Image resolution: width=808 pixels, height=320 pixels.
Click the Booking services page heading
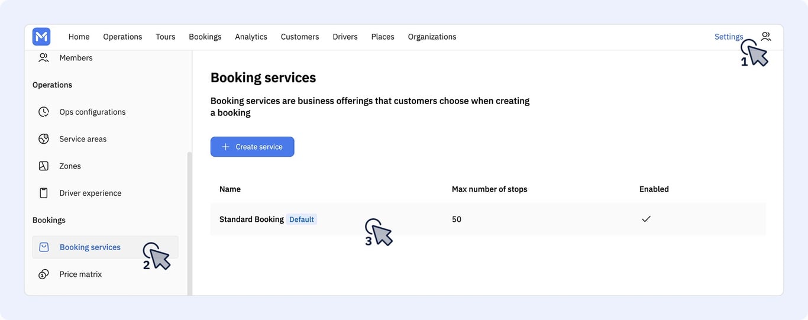[x=263, y=77]
